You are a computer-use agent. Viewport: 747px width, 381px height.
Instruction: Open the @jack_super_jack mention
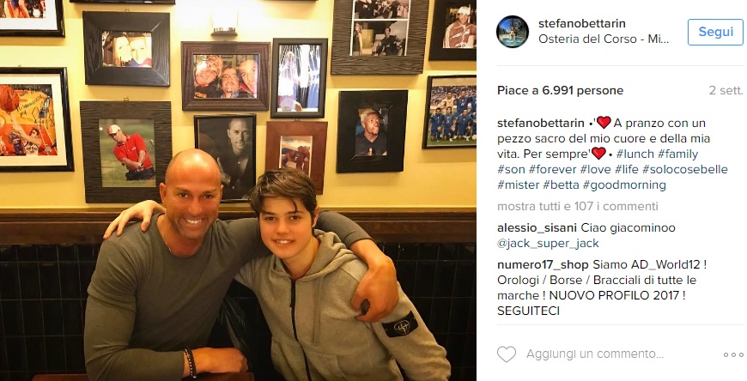tap(548, 244)
